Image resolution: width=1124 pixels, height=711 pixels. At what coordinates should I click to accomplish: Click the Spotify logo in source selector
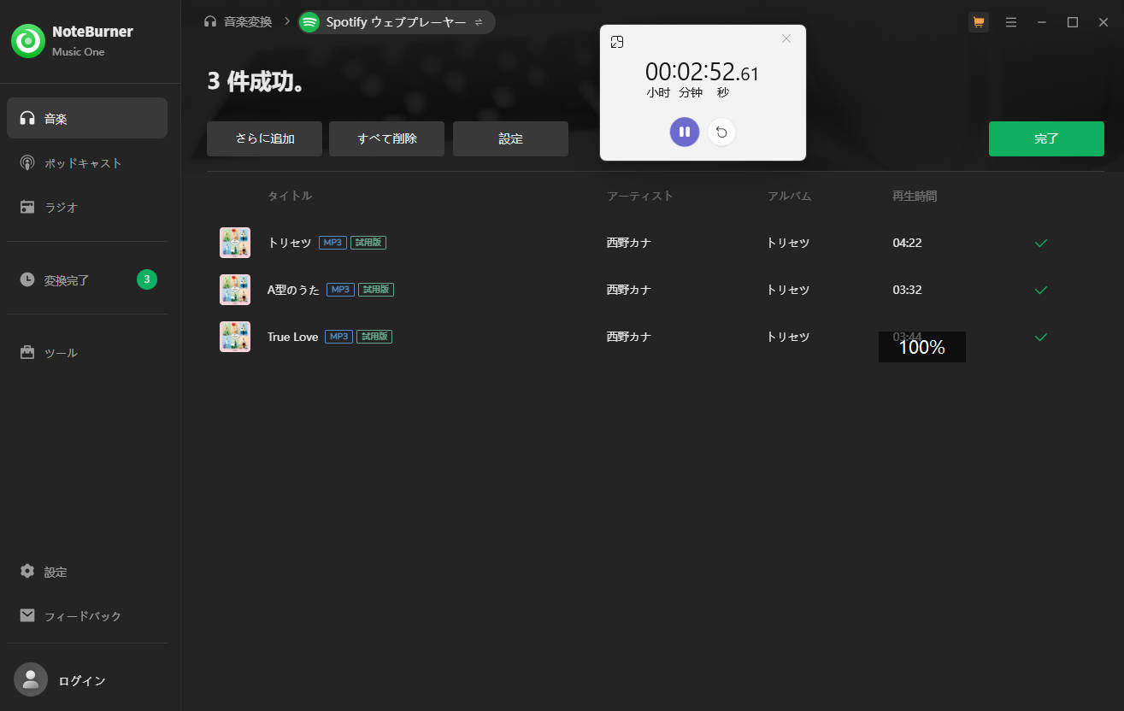[x=309, y=22]
